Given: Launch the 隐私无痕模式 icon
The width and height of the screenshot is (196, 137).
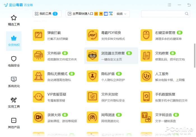Looking at the screenshot, I should (x=39, y=76).
